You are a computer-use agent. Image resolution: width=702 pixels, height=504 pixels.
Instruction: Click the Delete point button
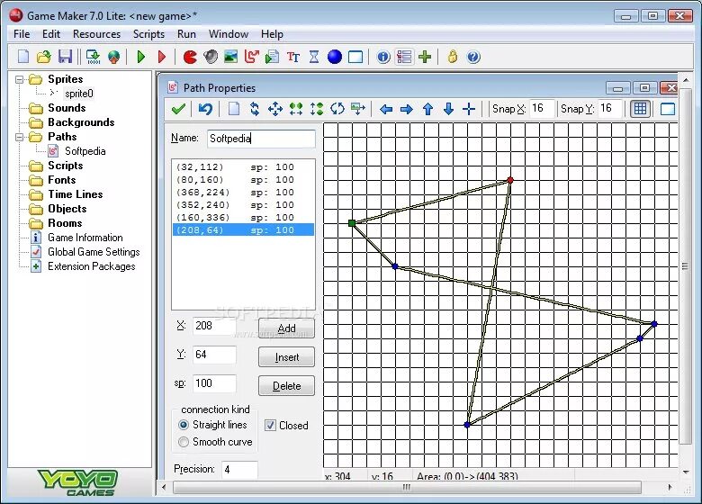(286, 386)
